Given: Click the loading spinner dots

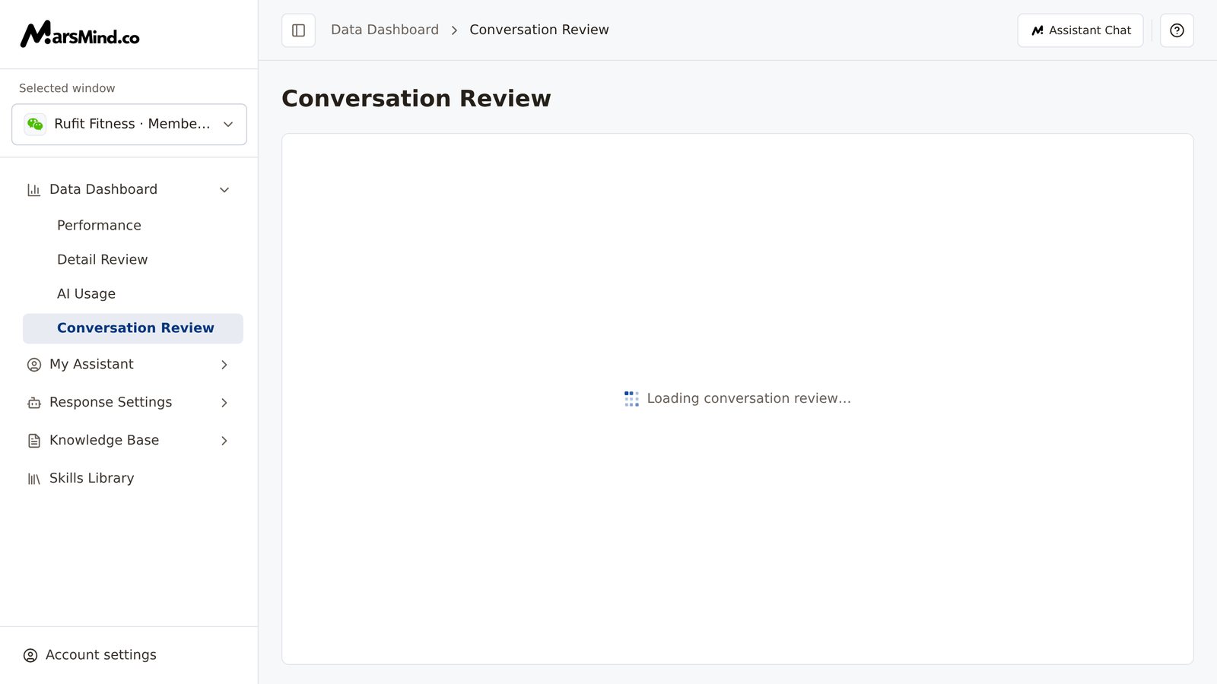Looking at the screenshot, I should [x=631, y=399].
